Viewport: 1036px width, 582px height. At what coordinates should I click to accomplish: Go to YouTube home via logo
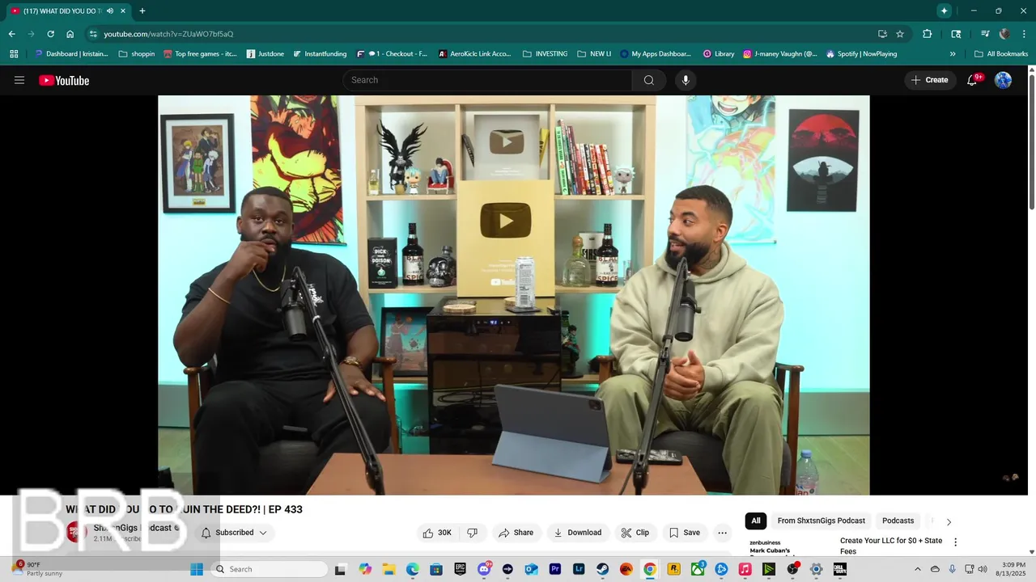pos(64,80)
